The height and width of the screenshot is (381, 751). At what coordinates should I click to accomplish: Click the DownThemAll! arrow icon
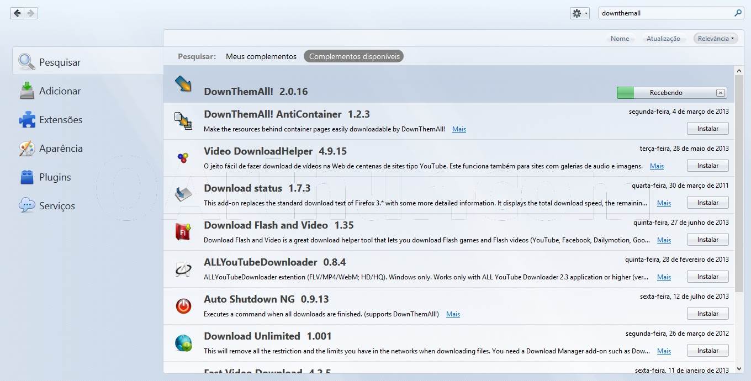[x=183, y=84]
